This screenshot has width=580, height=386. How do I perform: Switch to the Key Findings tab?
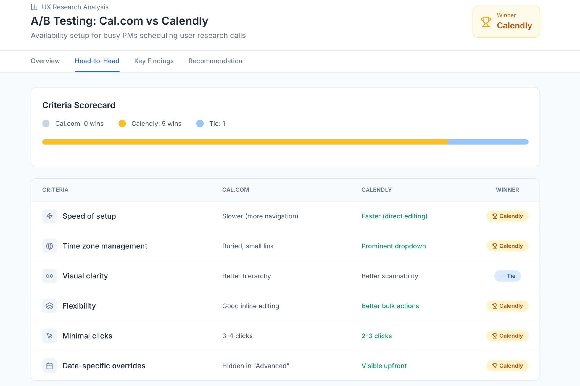154,61
